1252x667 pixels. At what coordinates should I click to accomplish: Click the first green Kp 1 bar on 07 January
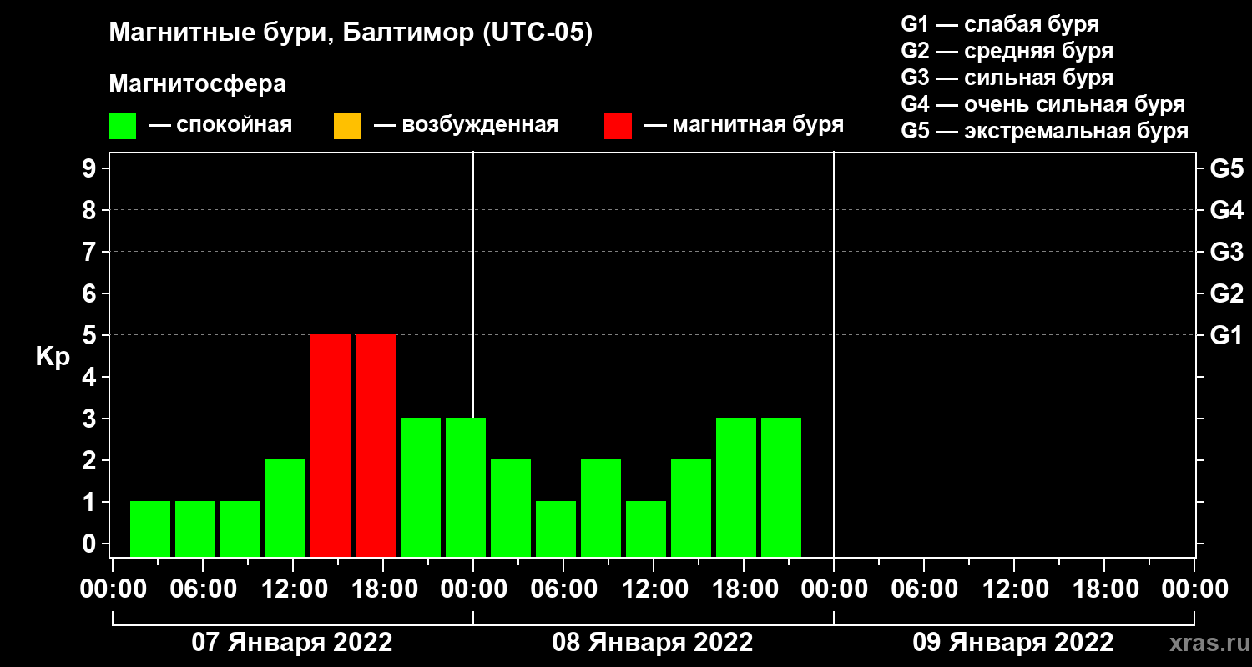[150, 529]
